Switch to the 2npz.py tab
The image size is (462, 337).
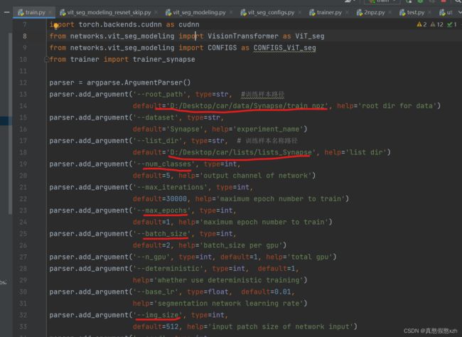coord(370,12)
